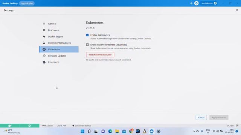Click the microphone tray icon
Image resolution: width=241 pixels, height=135 pixels.
[202, 131]
